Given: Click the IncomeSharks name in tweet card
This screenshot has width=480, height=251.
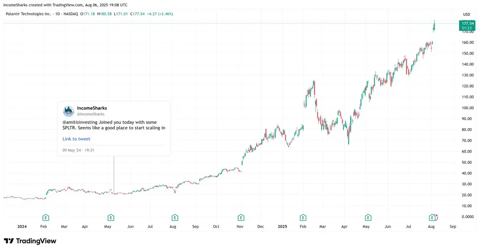Looking at the screenshot, I should click(x=92, y=108).
